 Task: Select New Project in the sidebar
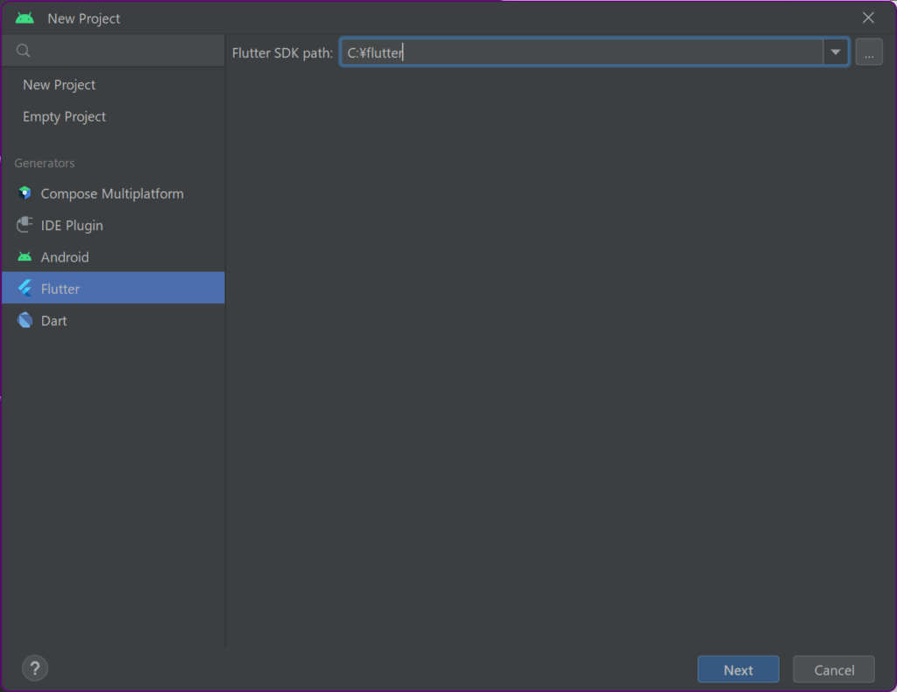113,85
